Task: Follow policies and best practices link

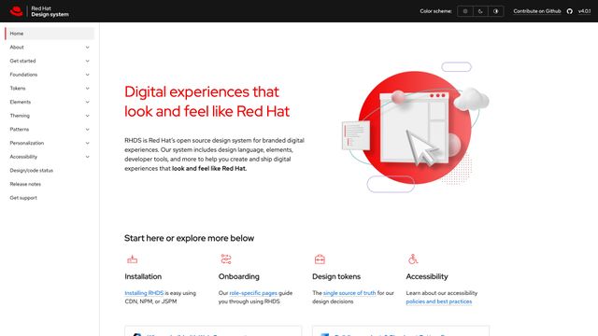Action: [x=438, y=301]
